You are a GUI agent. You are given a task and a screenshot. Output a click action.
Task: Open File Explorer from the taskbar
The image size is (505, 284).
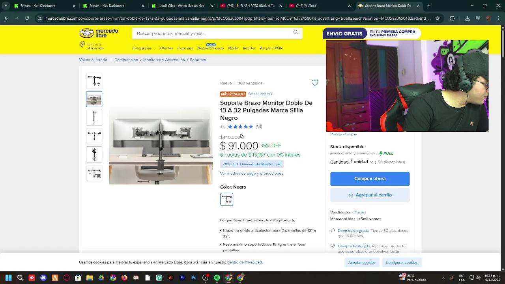(90, 278)
